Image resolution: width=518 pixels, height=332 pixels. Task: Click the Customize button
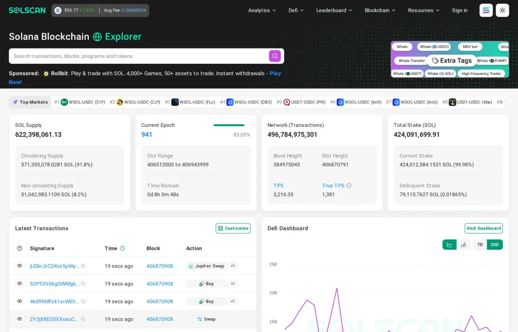[x=233, y=228]
